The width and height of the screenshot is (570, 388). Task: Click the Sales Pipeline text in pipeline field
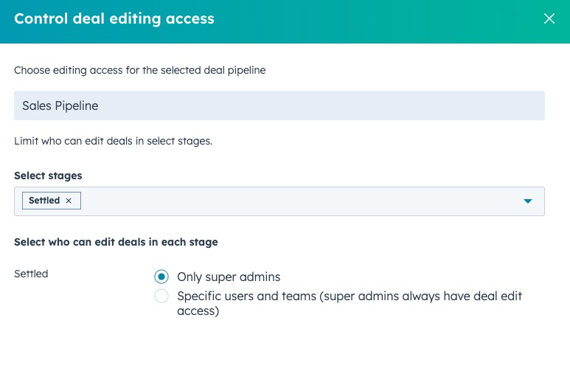[x=60, y=105]
